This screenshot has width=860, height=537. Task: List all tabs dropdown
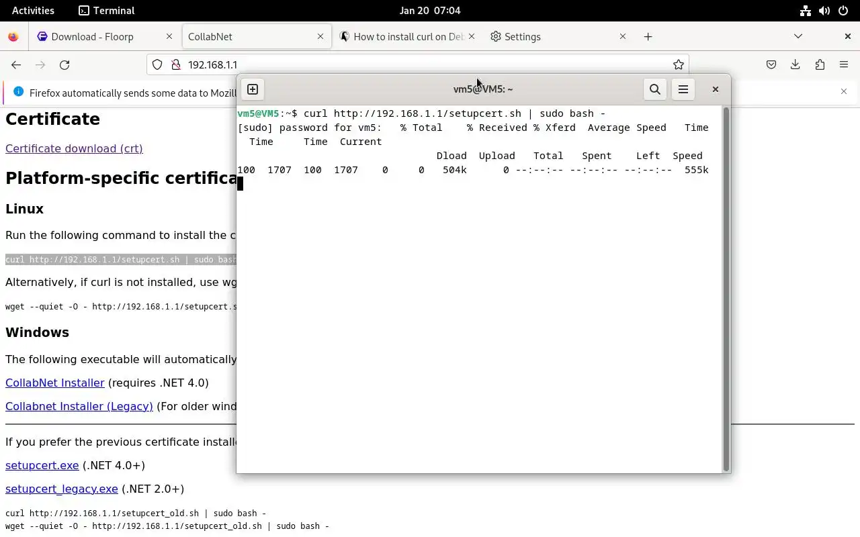tap(798, 36)
